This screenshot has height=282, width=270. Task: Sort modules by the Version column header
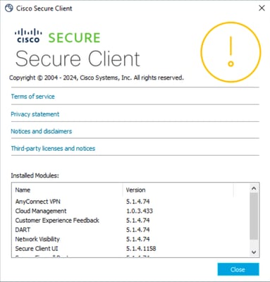tap(178, 190)
